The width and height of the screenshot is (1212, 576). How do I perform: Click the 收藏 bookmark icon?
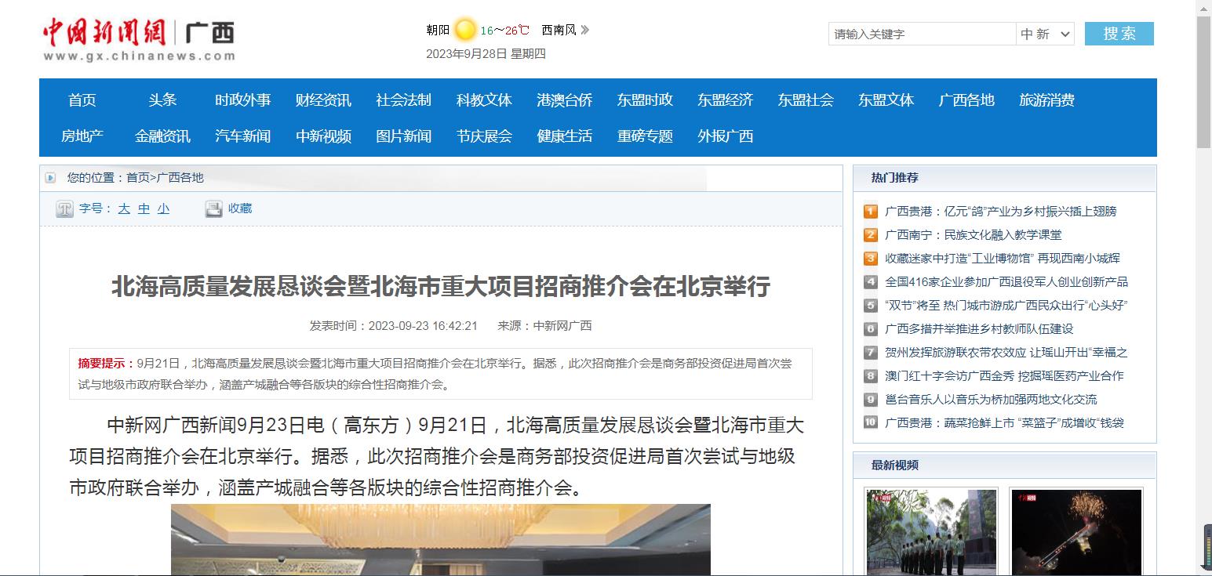pyautogui.click(x=213, y=209)
